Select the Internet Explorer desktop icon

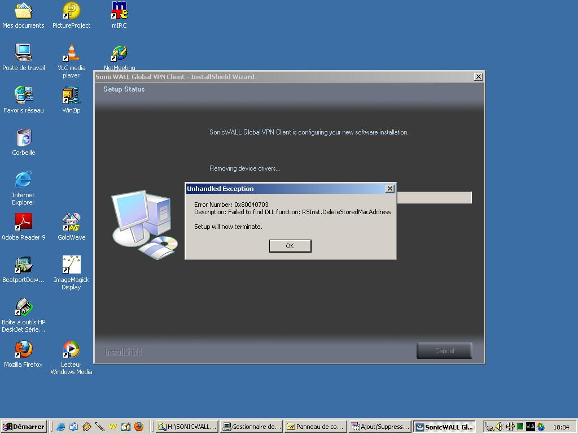click(23, 188)
